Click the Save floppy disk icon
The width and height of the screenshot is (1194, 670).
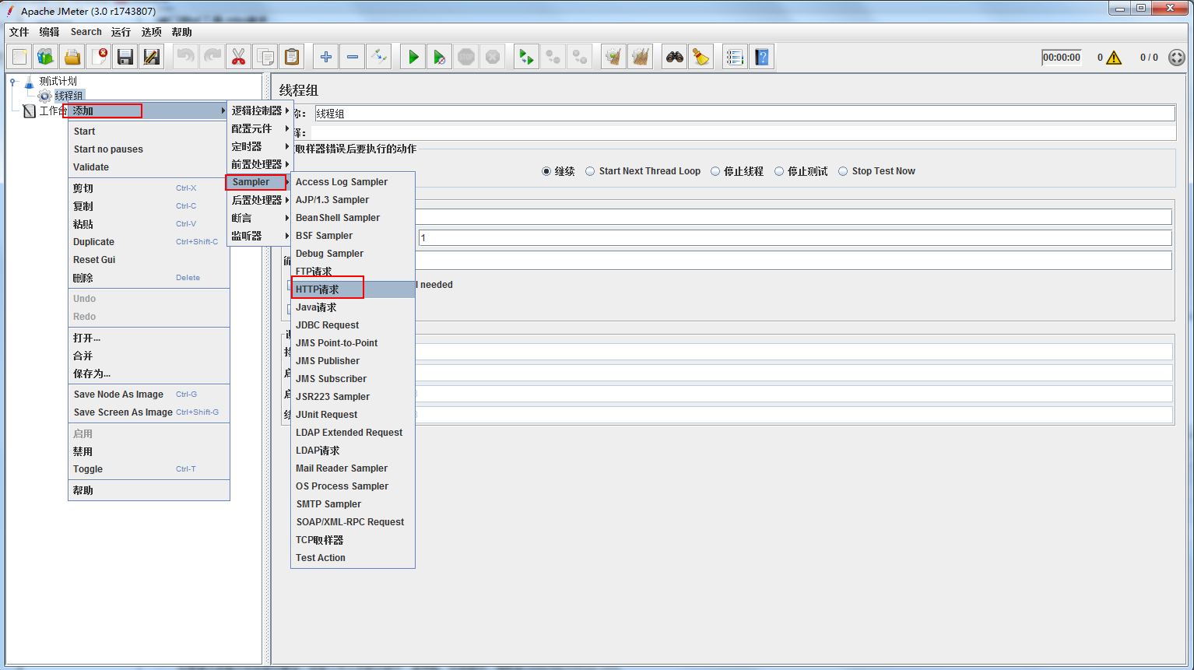pos(125,57)
